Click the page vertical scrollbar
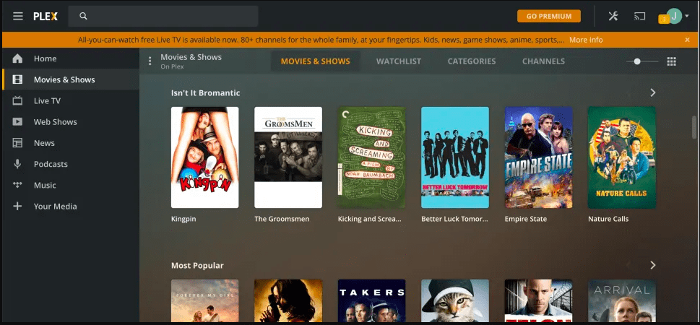Image resolution: width=700 pixels, height=325 pixels. (693, 128)
